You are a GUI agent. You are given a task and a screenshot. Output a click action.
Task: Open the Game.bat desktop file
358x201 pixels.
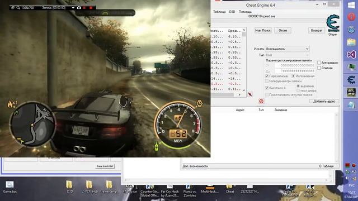(10, 187)
